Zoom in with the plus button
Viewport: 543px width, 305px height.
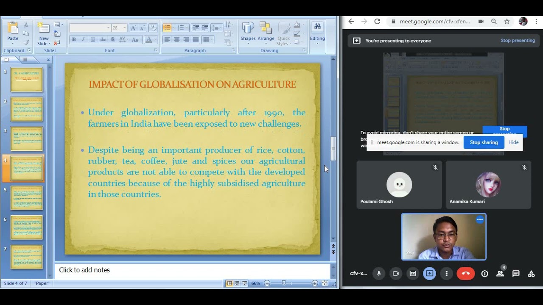(315, 283)
